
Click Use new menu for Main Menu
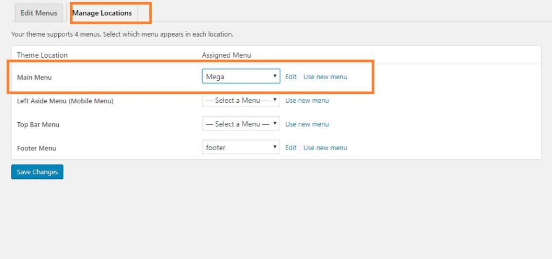click(325, 76)
